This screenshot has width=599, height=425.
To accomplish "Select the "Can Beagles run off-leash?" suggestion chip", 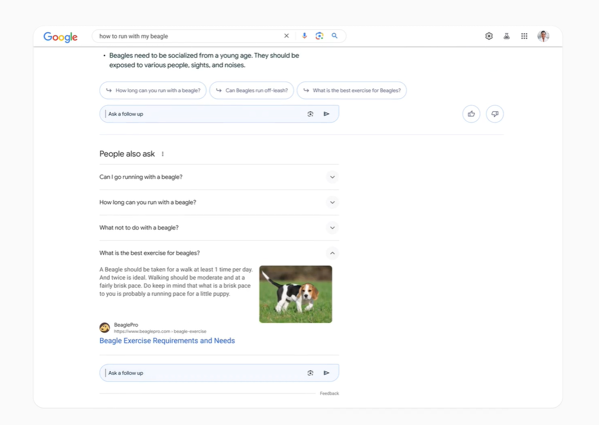I will [251, 90].
